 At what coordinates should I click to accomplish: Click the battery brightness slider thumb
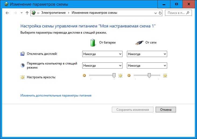point(114,75)
